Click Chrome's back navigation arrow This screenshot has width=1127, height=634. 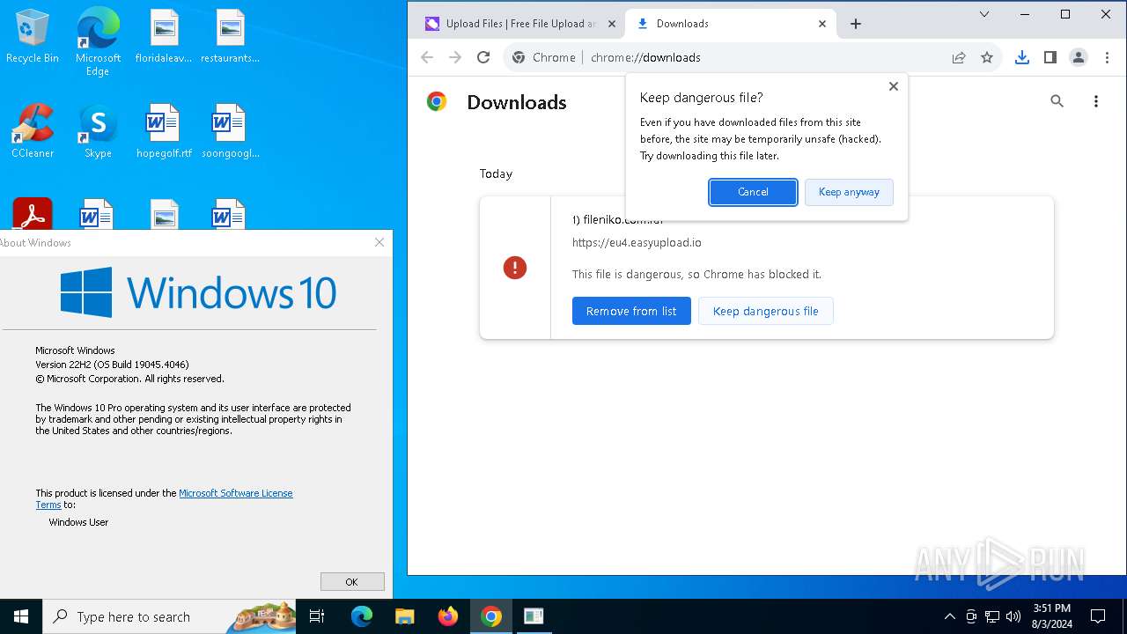tap(427, 57)
